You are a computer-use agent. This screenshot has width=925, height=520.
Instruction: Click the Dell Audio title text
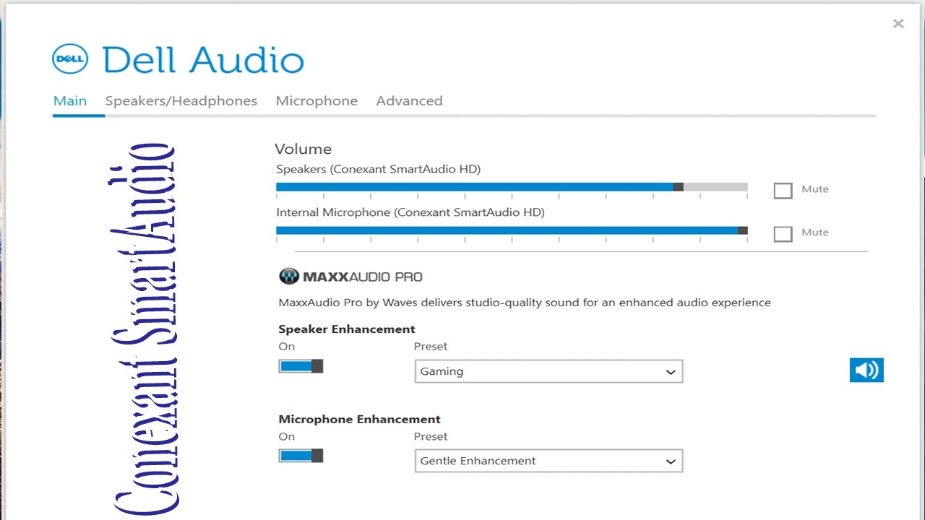click(203, 60)
